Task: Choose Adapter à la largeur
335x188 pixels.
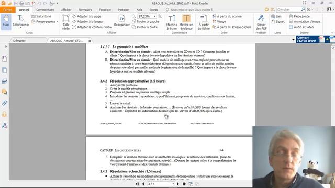Action: point(88,22)
